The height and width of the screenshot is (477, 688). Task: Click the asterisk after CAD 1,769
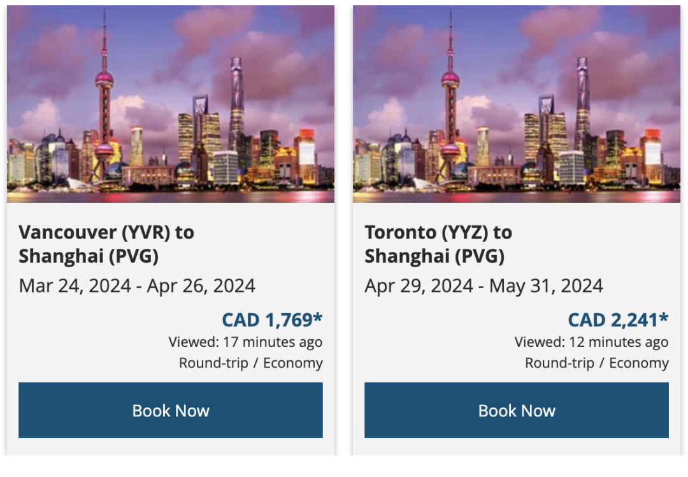point(318,317)
